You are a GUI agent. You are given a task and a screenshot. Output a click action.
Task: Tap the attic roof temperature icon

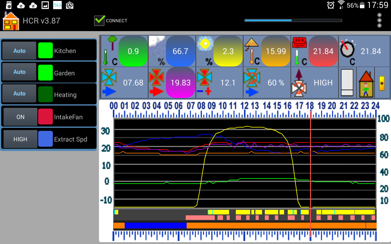pyautogui.click(x=252, y=51)
